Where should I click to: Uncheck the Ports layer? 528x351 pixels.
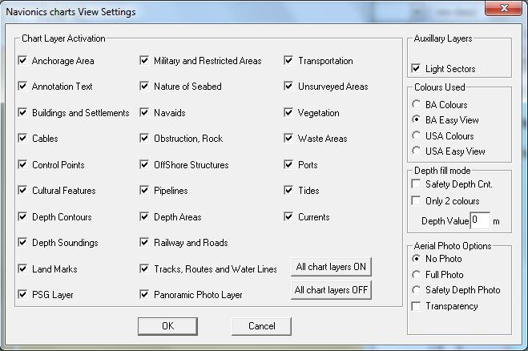pyautogui.click(x=288, y=165)
